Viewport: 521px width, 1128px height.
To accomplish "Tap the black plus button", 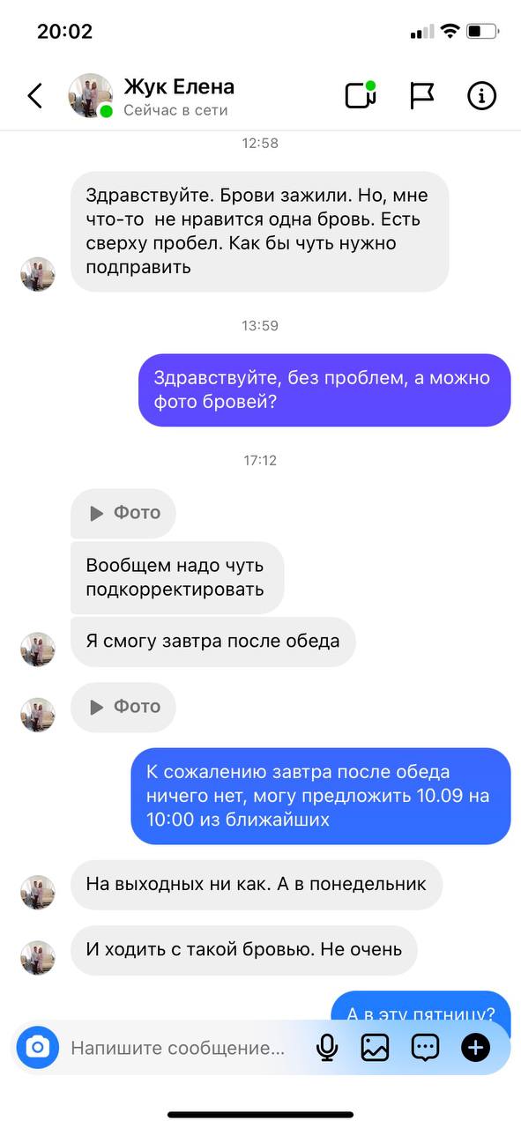I will pos(475,1047).
